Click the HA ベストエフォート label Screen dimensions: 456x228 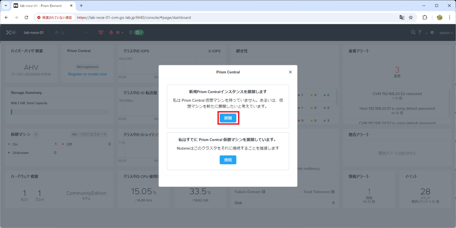pos(89,134)
